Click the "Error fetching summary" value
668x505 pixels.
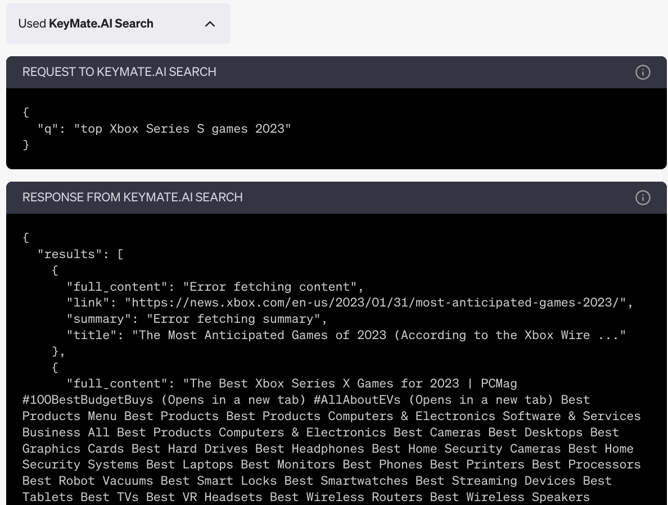pos(233,319)
